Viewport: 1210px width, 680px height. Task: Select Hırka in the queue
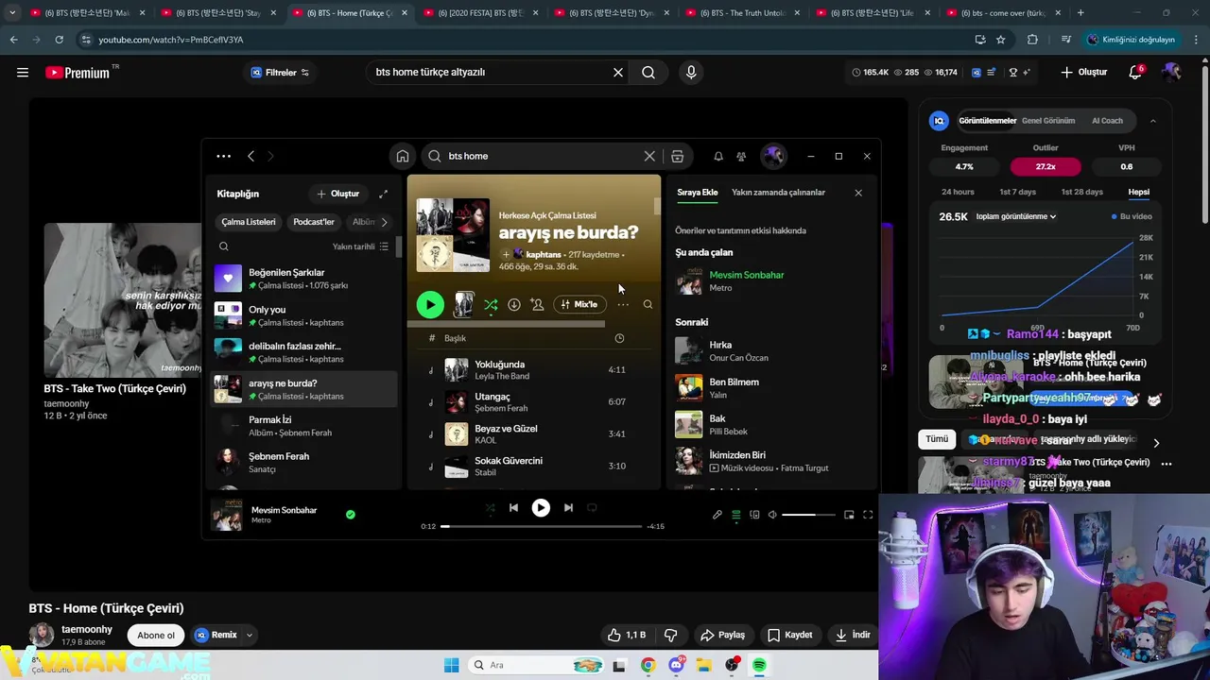click(771, 350)
